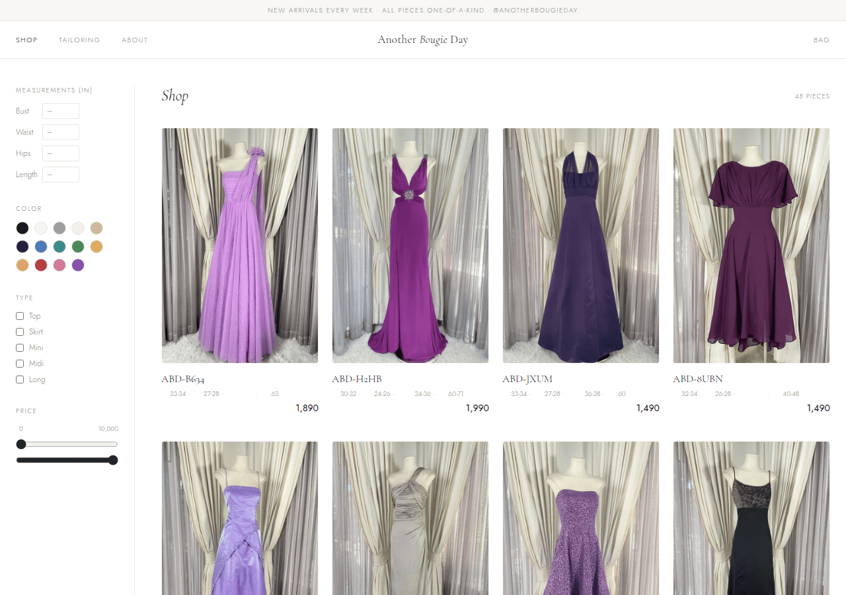Viewport: 846px width, 595px height.
Task: View the black dress with sparkly bodice
Action: click(x=751, y=518)
